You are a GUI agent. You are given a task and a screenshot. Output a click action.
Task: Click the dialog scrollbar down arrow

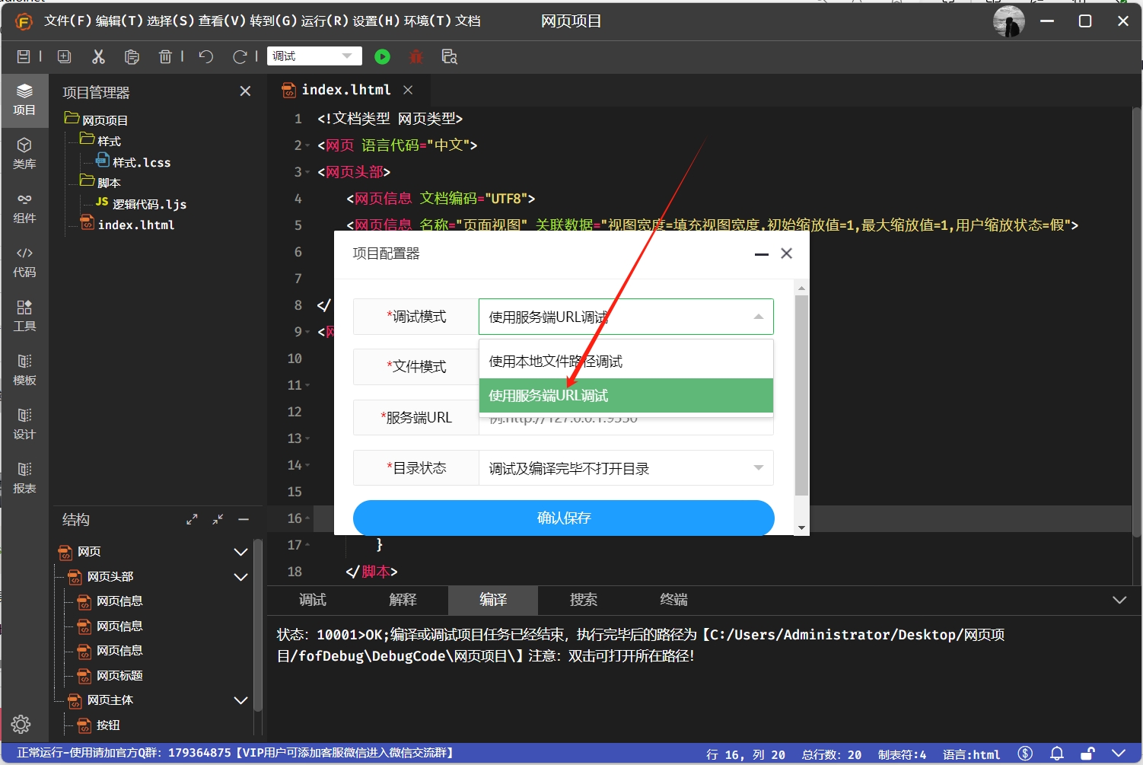click(x=801, y=528)
